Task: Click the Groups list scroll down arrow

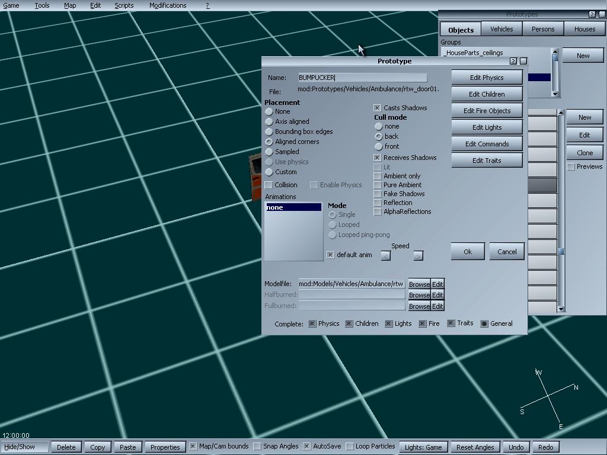Action: [555, 94]
